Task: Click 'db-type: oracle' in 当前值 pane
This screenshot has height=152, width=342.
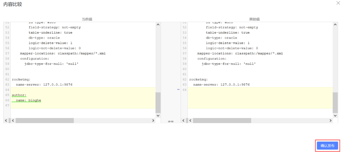Action: coord(44,38)
